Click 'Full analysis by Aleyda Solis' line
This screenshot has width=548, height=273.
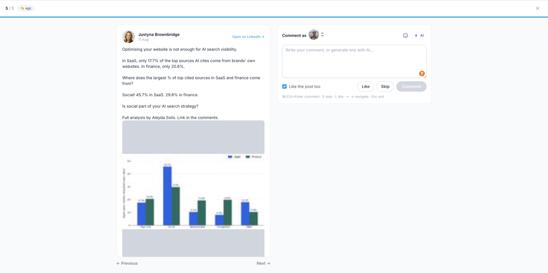(170, 118)
